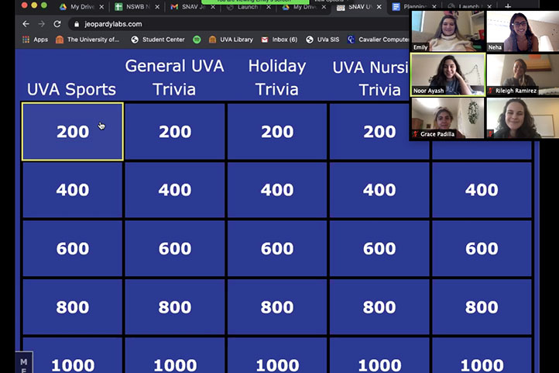Click the UVA Nursing Trivia heading
The height and width of the screenshot is (373, 559).
pyautogui.click(x=371, y=78)
